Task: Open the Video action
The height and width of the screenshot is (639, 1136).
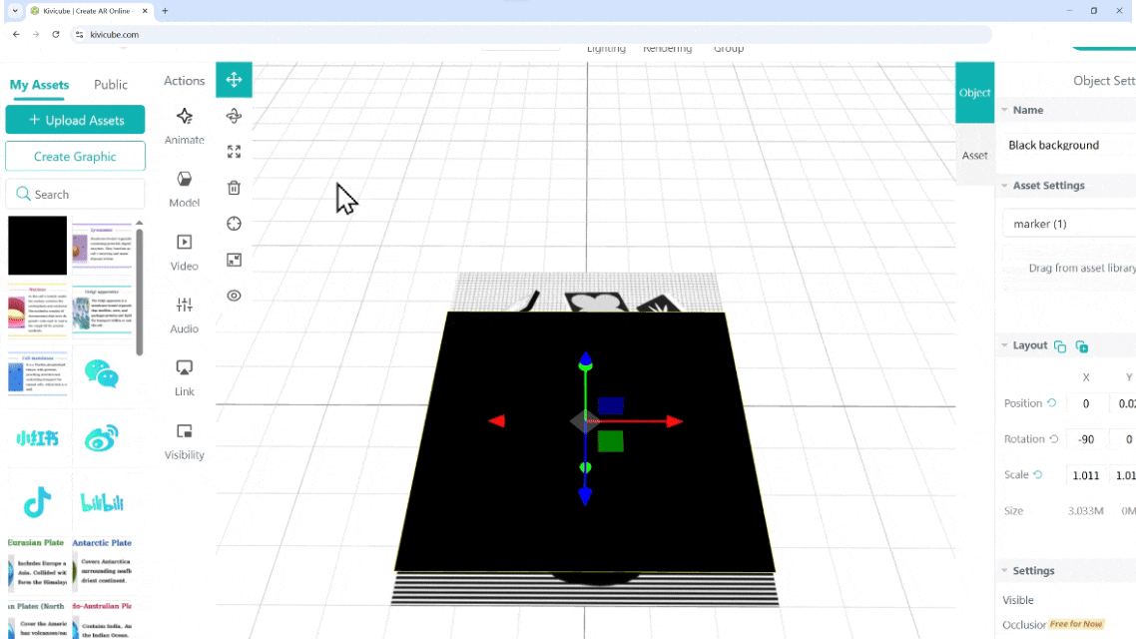Action: click(185, 251)
